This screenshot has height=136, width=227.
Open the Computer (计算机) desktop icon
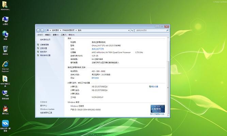tap(5, 21)
